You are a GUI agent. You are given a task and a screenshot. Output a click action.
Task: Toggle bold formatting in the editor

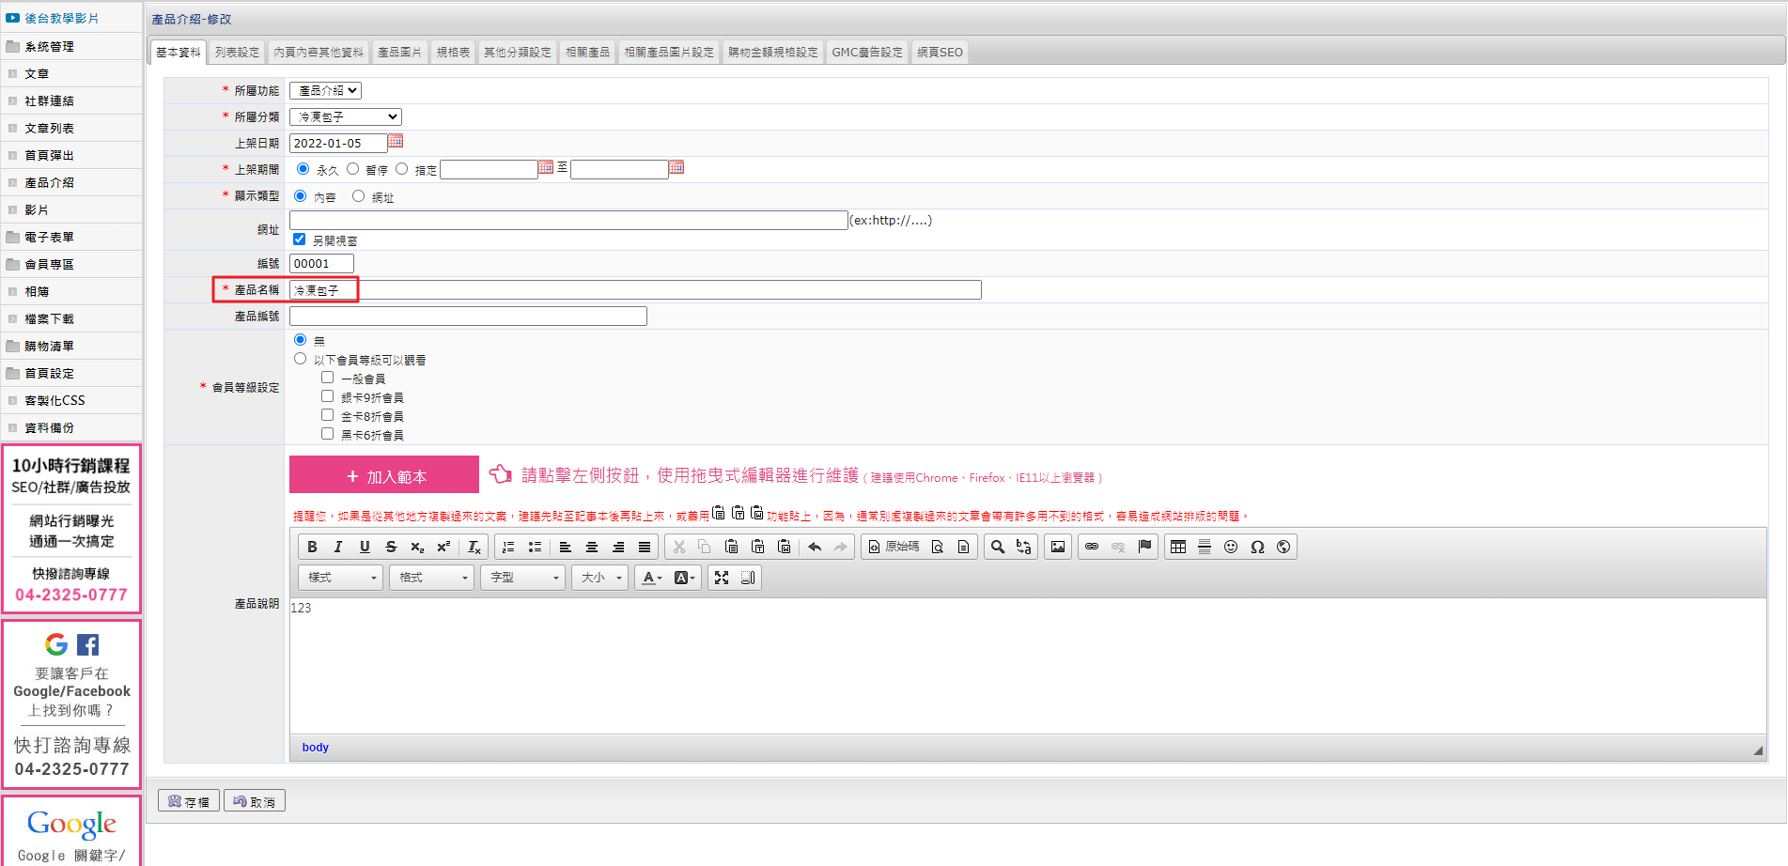312,547
